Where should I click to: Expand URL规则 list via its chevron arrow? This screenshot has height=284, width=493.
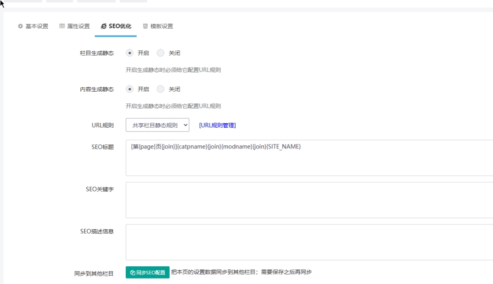185,125
